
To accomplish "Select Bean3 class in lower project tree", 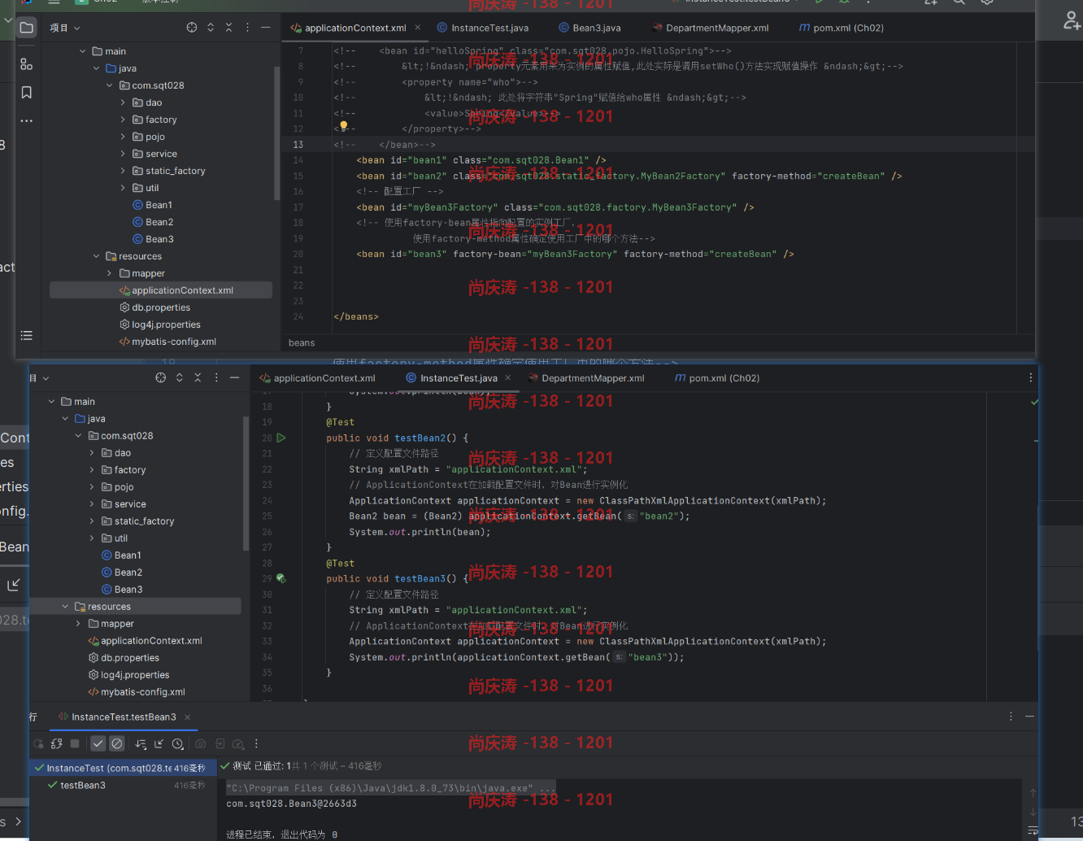I will [x=122, y=590].
